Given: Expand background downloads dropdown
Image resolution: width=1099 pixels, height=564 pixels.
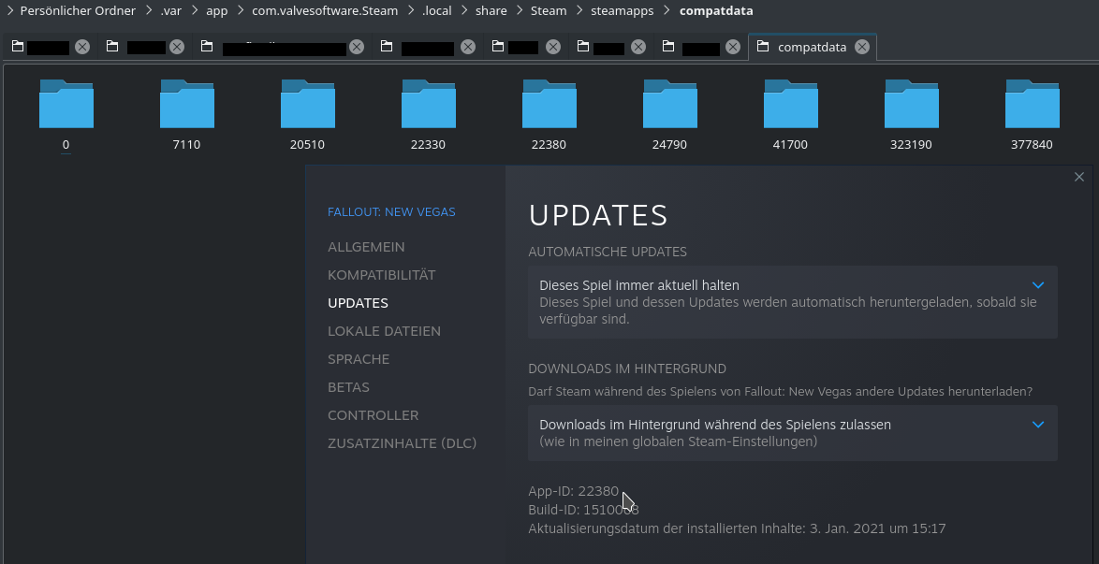Looking at the screenshot, I should (793, 433).
